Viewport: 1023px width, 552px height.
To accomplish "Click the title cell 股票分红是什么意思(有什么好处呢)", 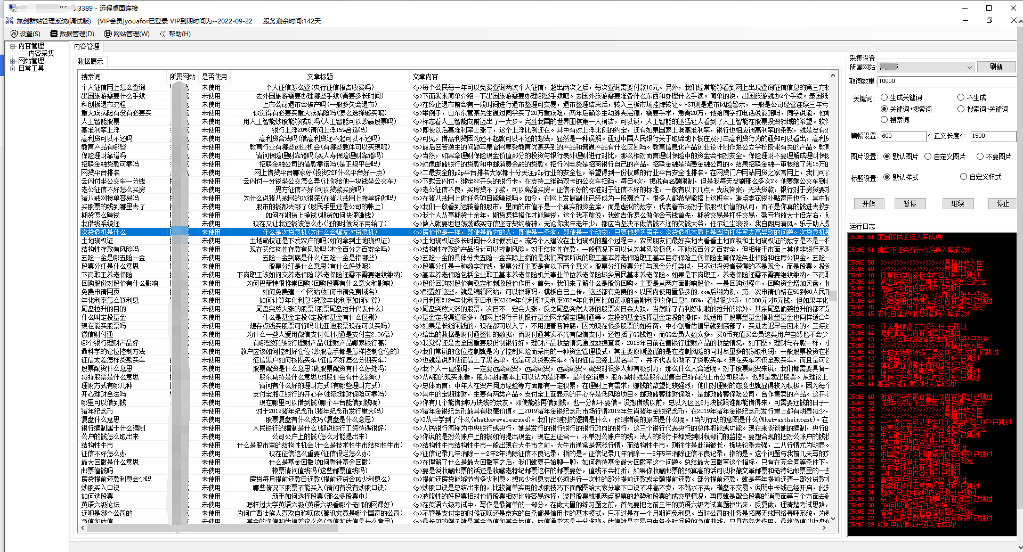I will 320,266.
